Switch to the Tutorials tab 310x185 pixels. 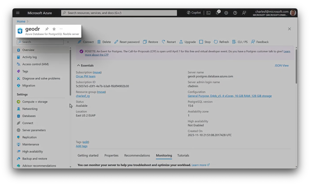click(183, 155)
